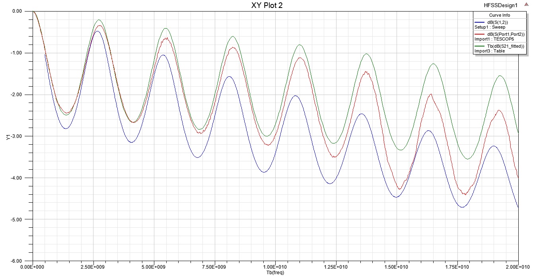The height and width of the screenshot is (277, 535).
Task: Click the Ansys logo icon beside HFSSDesign1
Action: [527, 5]
